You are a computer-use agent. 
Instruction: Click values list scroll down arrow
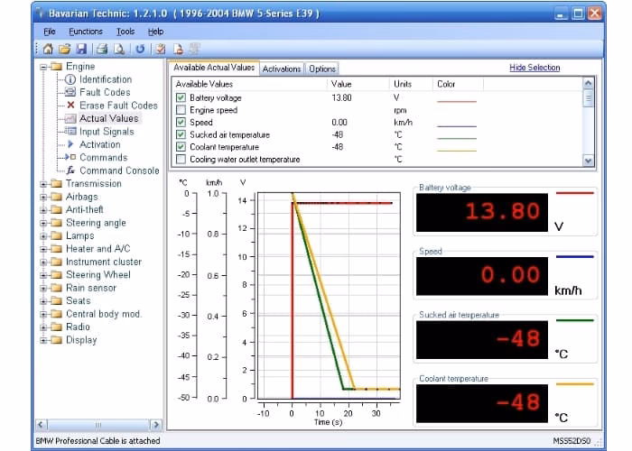[588, 161]
